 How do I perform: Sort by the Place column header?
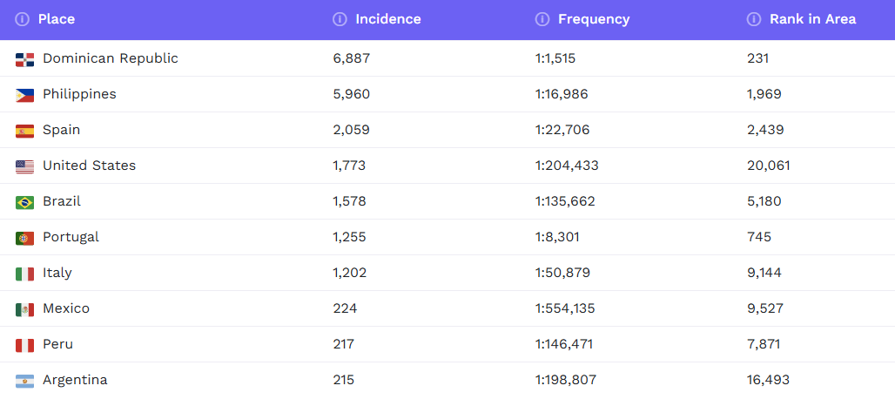pos(57,19)
